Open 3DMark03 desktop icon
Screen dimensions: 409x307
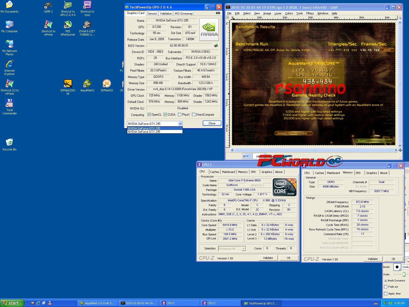[x=107, y=86]
